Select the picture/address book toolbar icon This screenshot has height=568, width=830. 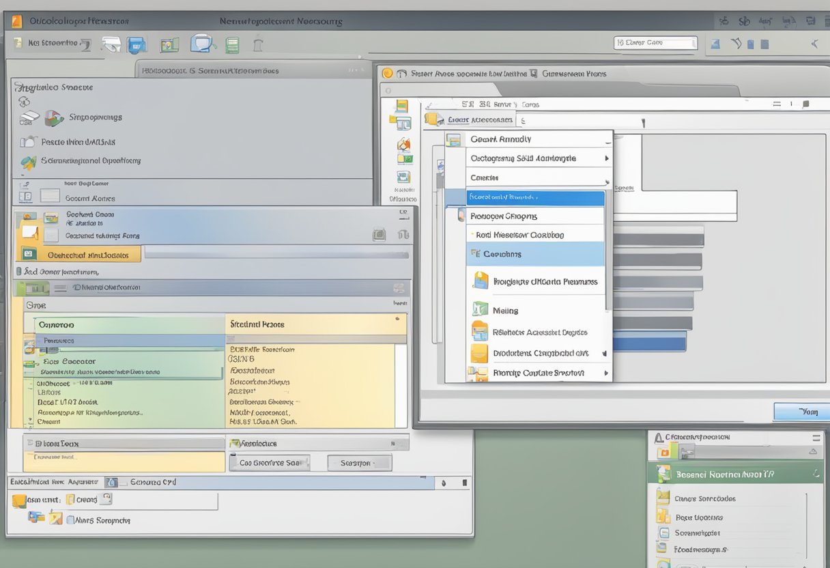coord(169,44)
